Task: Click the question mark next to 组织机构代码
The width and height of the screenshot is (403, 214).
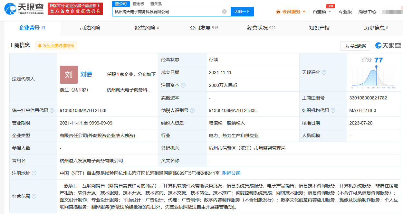Action: click(333, 110)
